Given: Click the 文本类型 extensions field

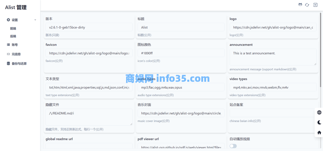Looking at the screenshot, I should point(89,87).
